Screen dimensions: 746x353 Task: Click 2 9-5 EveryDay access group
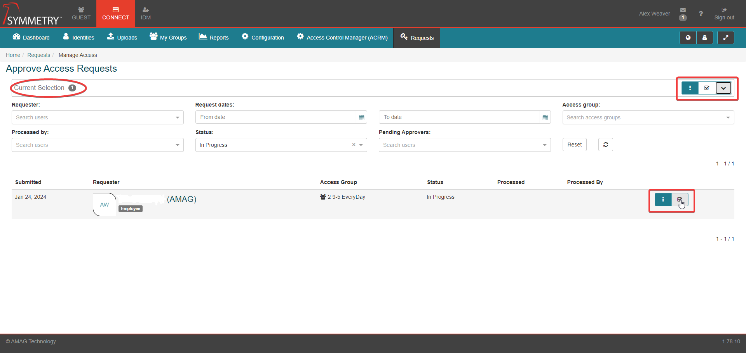[x=343, y=197]
